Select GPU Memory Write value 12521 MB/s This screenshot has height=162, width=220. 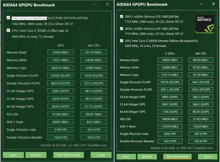click(x=61, y=60)
